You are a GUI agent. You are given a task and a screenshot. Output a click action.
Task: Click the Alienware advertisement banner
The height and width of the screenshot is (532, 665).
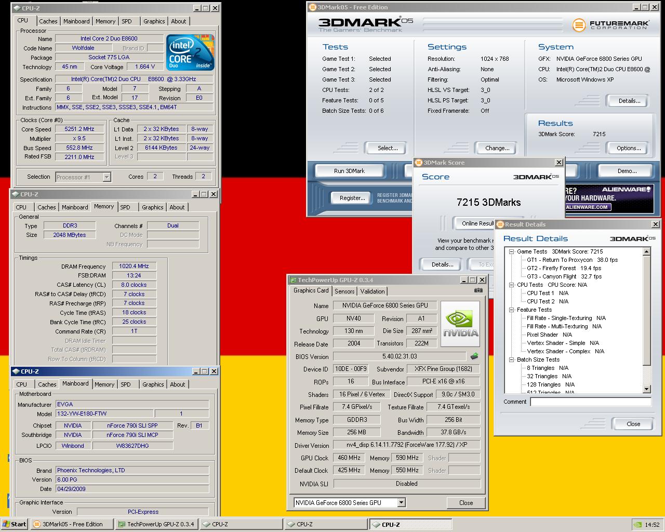608,197
